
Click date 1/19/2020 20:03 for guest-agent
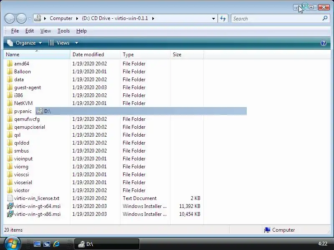[89, 87]
